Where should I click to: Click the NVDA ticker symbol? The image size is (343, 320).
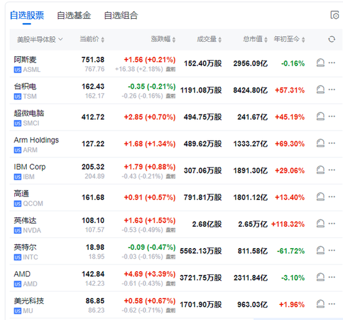click(x=32, y=231)
